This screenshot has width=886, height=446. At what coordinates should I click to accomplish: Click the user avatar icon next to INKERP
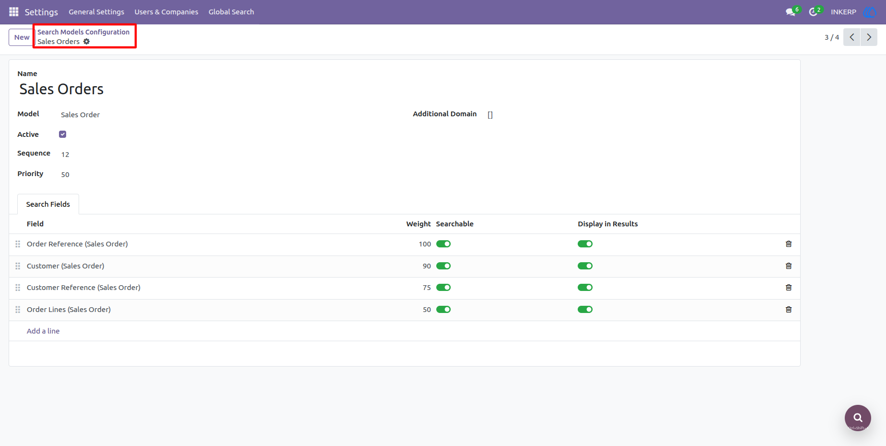869,12
